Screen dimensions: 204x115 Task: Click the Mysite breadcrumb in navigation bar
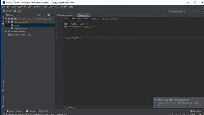point(7,11)
